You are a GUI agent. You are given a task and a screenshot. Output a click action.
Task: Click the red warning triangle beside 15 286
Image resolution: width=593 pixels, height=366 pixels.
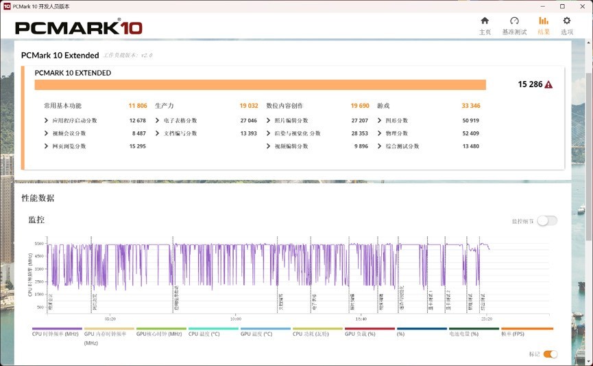548,84
